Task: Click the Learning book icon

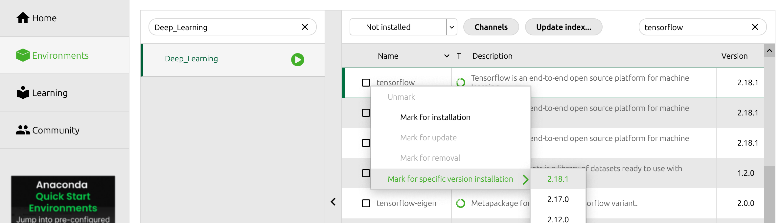Action: tap(23, 93)
